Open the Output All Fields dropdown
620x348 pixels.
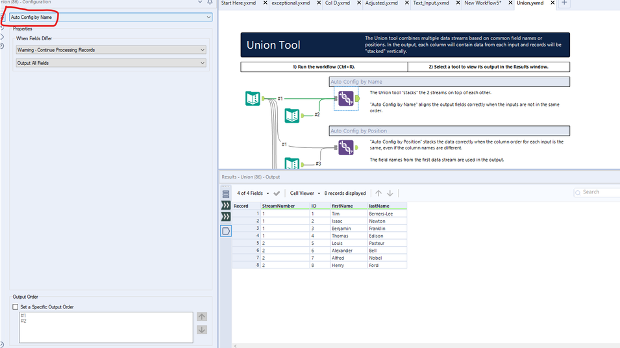[111, 63]
